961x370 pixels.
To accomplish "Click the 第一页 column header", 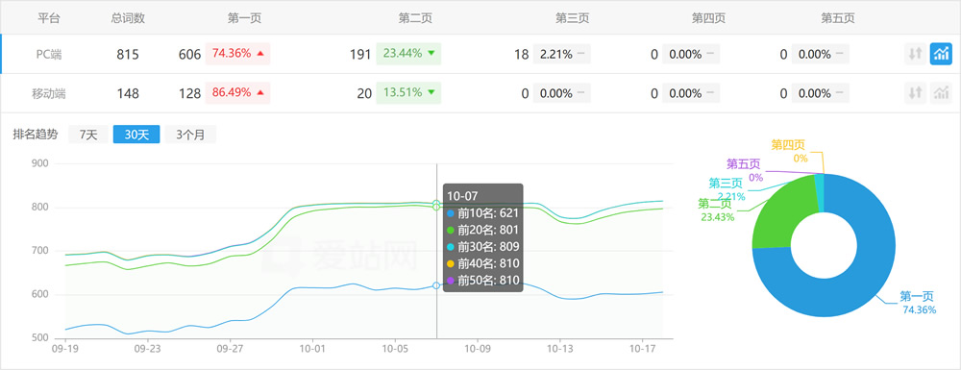I will 244,17.
